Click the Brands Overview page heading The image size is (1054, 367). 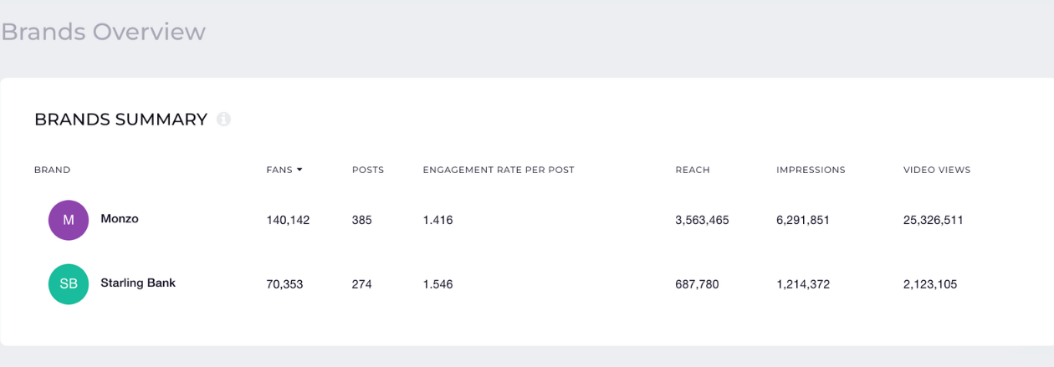103,32
